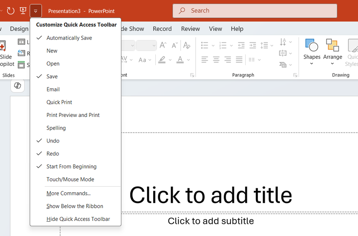The width and height of the screenshot is (358, 236).
Task: Click Hide Quick Access Toolbar
Action: tap(78, 219)
